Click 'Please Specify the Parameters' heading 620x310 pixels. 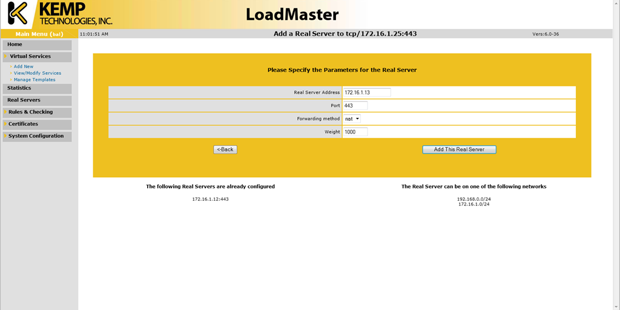tap(342, 70)
